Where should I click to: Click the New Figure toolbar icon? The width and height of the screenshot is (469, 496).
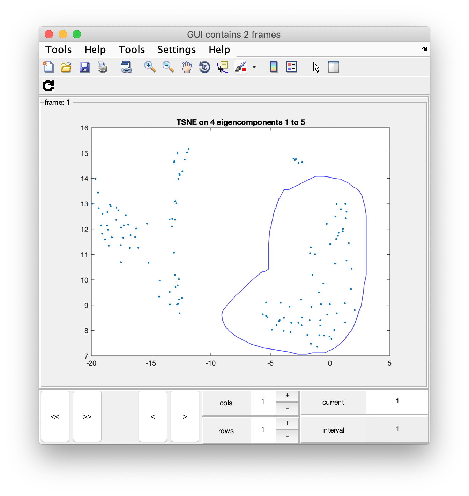pyautogui.click(x=48, y=67)
